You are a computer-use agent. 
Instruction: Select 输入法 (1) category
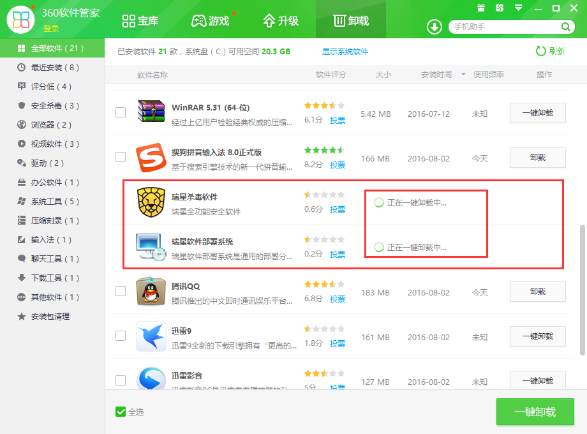tap(52, 239)
